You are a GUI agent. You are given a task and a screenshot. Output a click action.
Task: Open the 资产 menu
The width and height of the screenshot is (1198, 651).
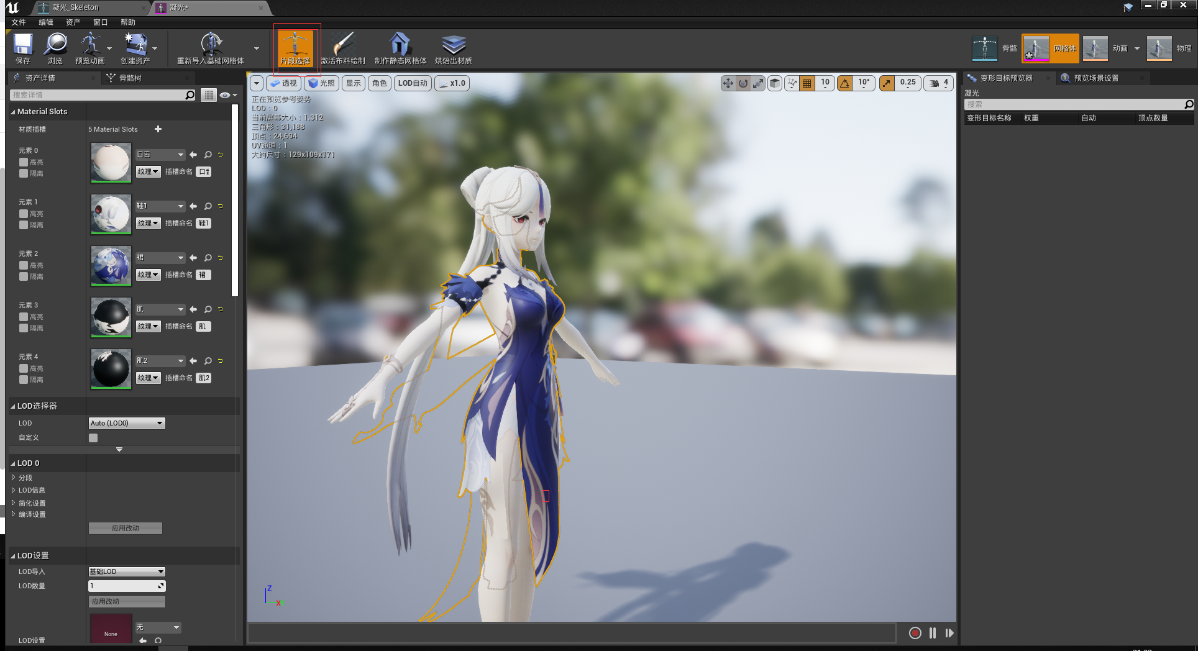tap(73, 22)
